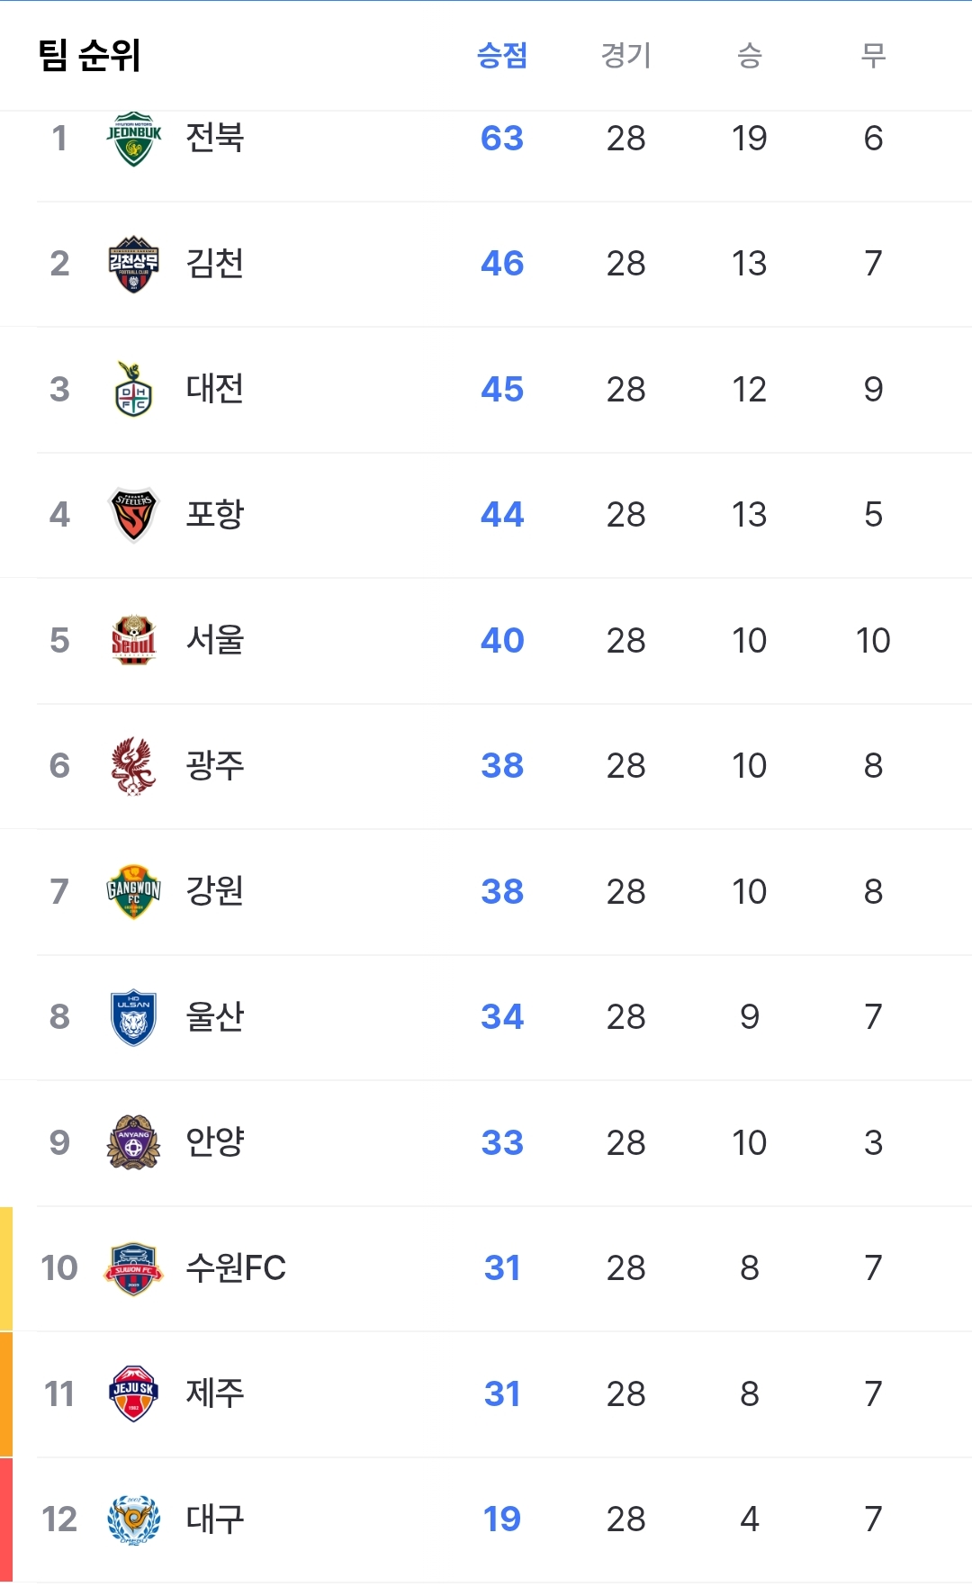This screenshot has width=972, height=1596.
Task: Sort table by 경기 column header
Action: pyautogui.click(x=625, y=56)
